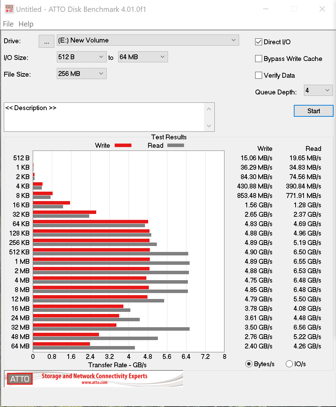Open the Help menu
The width and height of the screenshot is (336, 407).
26,24
